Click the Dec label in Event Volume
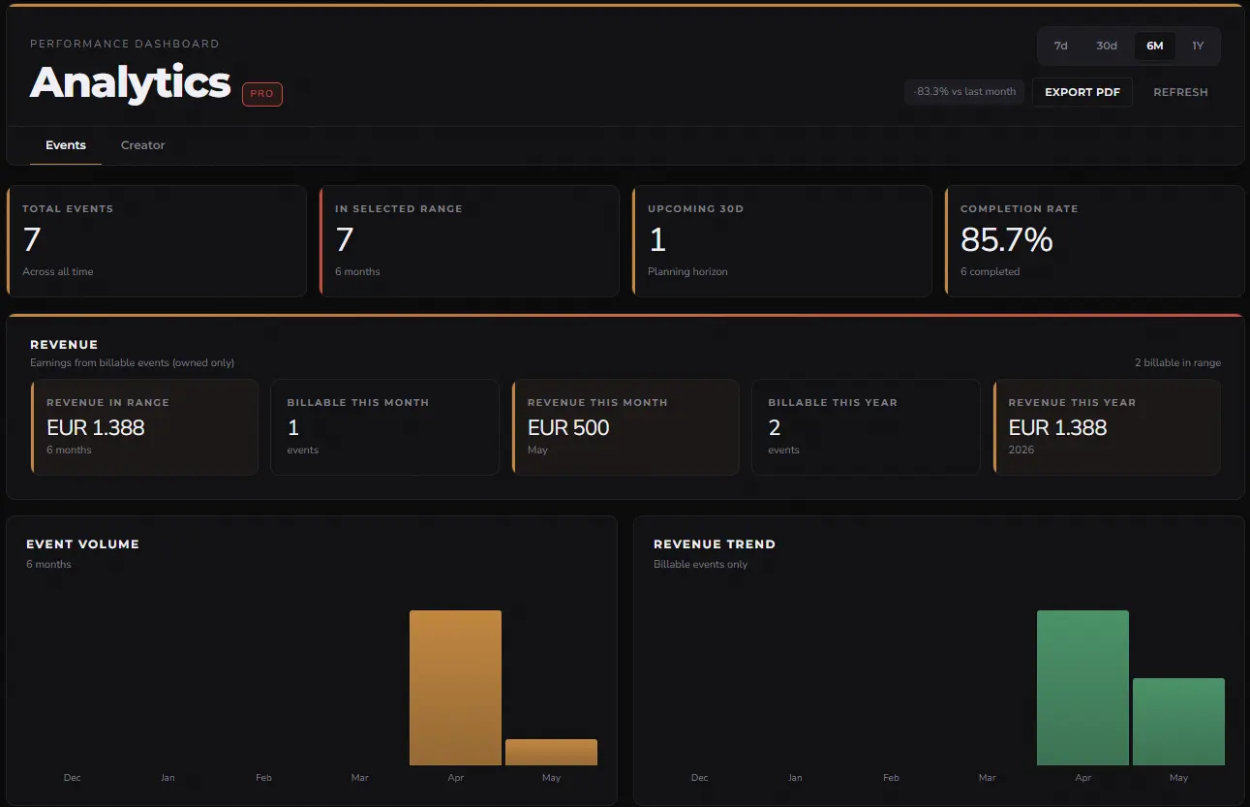 tap(73, 778)
